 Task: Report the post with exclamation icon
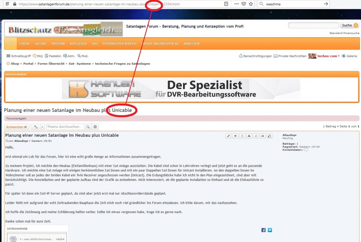pyautogui.click(x=242, y=136)
